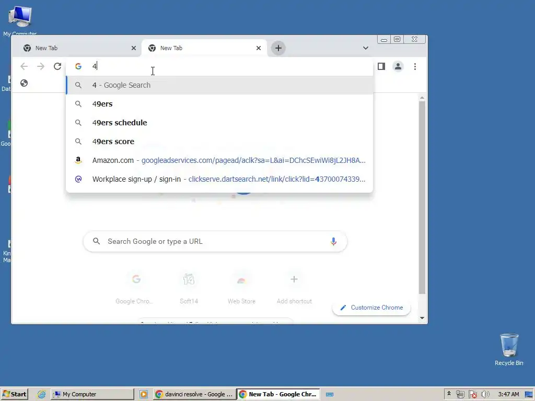Close the second New Tab

click(259, 48)
